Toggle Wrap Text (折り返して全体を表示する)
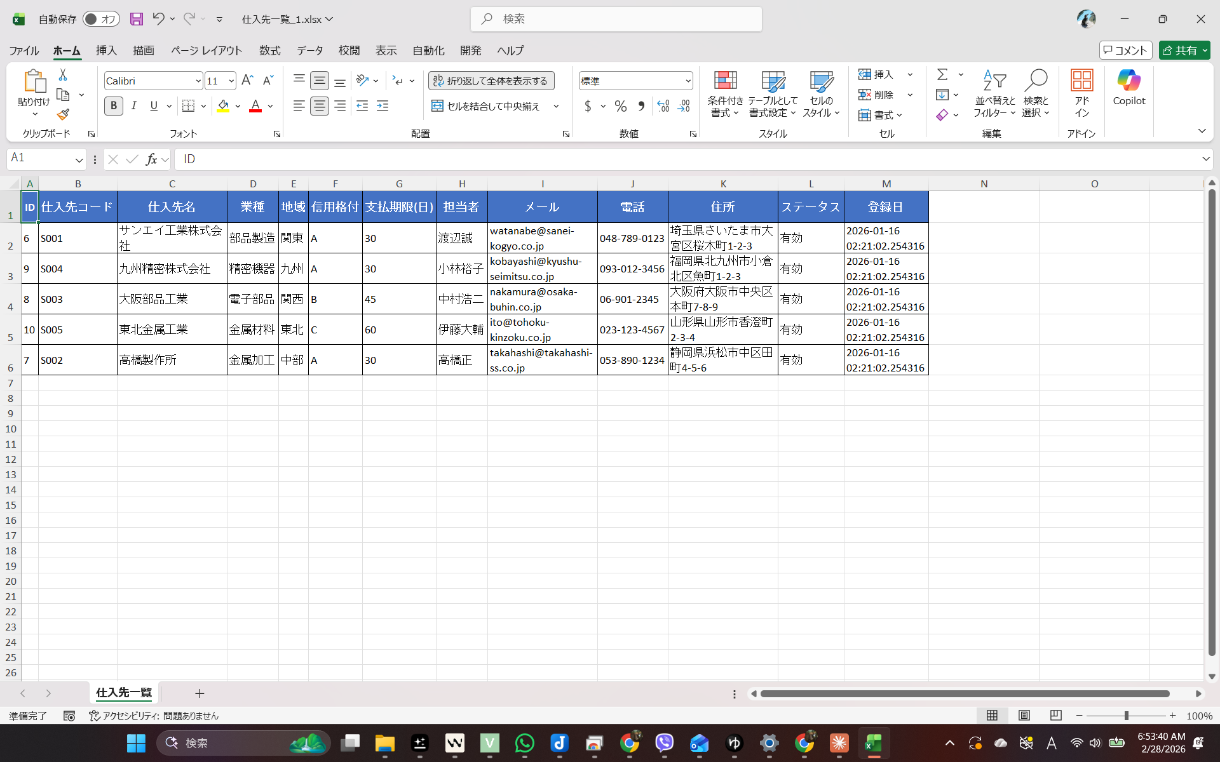The width and height of the screenshot is (1220, 762). pyautogui.click(x=491, y=81)
